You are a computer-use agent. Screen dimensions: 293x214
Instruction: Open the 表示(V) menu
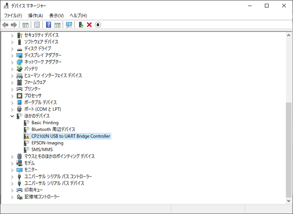56,15
